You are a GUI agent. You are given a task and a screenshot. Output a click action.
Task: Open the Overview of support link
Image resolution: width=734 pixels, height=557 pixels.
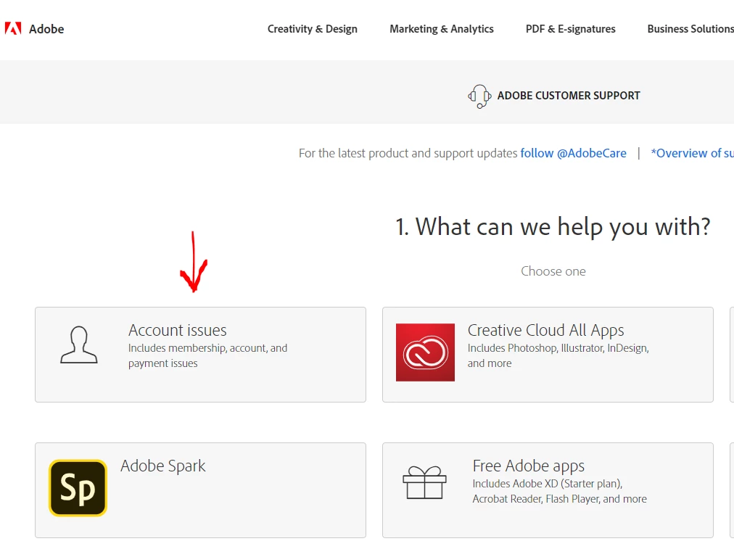click(693, 153)
